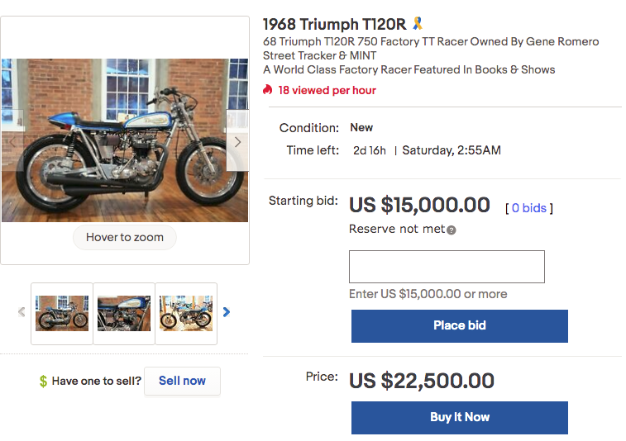Click the 1968 Triumph T120R title

pyautogui.click(x=334, y=24)
